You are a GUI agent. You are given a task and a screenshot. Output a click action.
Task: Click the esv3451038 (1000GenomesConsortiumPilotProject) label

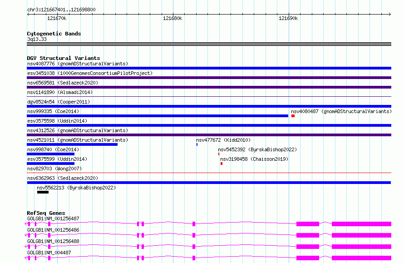coord(90,73)
